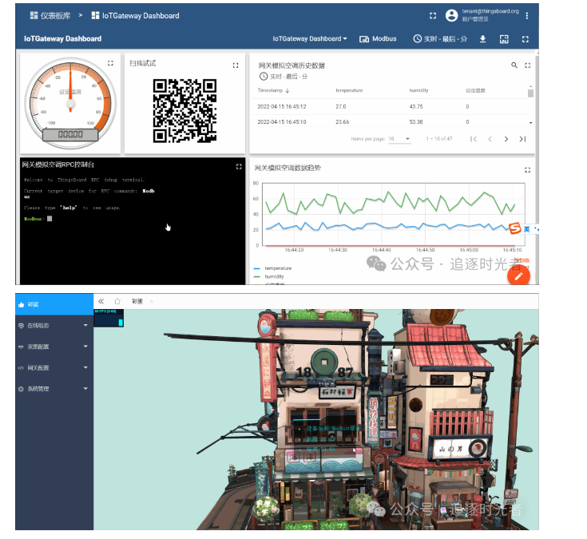Select 彩蛋 sidebar menu item

54,304
